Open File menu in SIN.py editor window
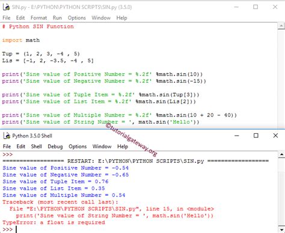The height and width of the screenshot is (233, 285). (x=7, y=18)
